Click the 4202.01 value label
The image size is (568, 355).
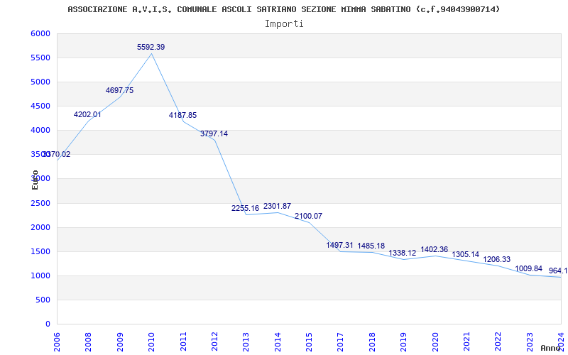pyautogui.click(x=87, y=115)
